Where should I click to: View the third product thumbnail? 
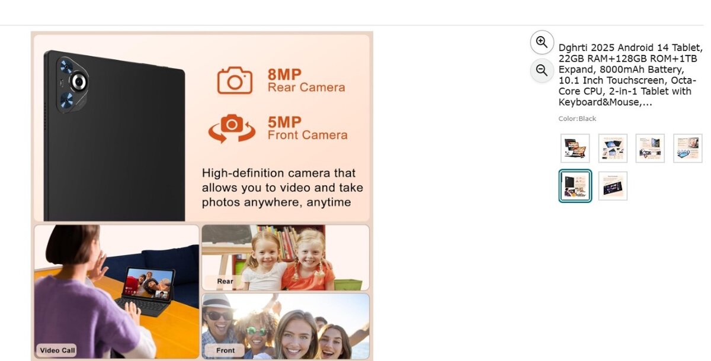tap(650, 148)
